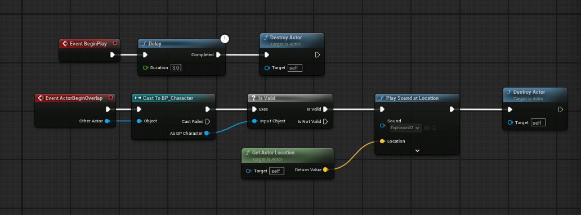Click the Target pin on Get Actor Location
Screen dimensions: 581x215
tap(248, 171)
